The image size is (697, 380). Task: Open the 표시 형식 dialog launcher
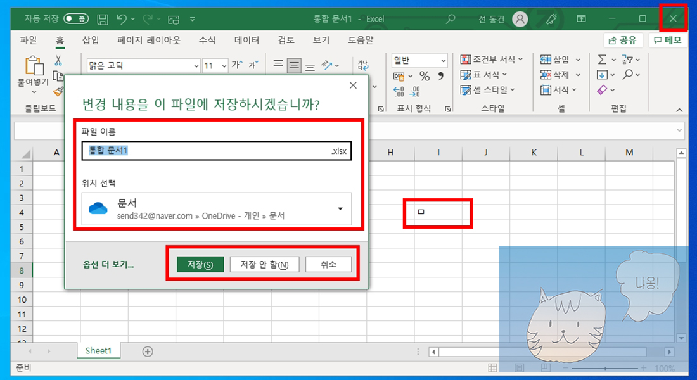click(447, 109)
